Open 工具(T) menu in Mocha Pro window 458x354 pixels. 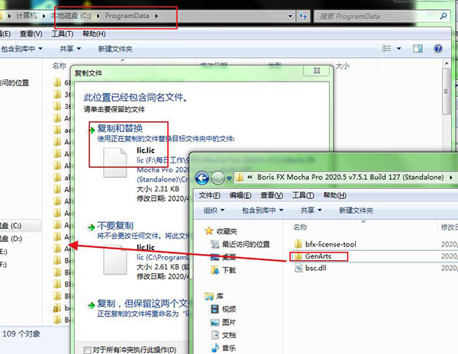pos(303,195)
